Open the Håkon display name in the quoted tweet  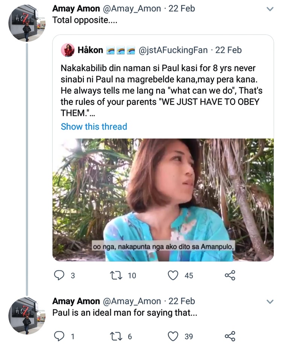[90, 50]
